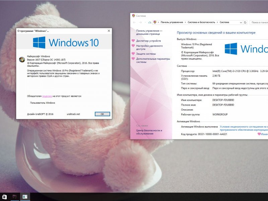Click the heart icon beside Защита системы

pos(133,54)
